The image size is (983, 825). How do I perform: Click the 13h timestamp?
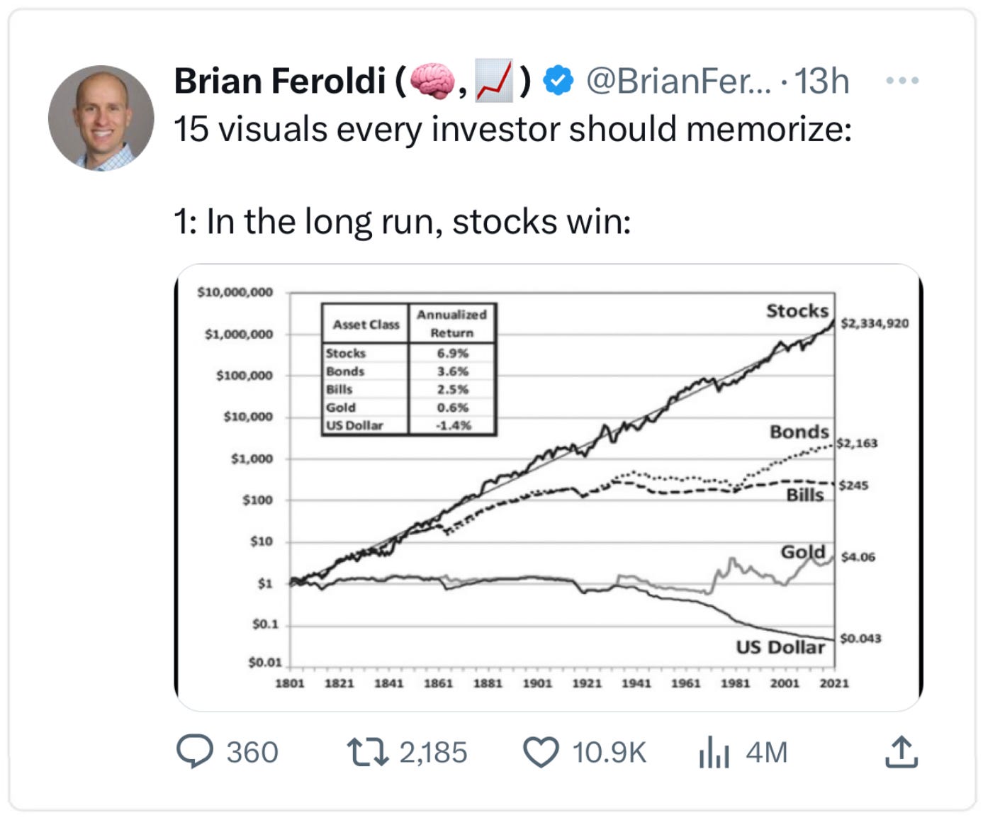[x=821, y=81]
